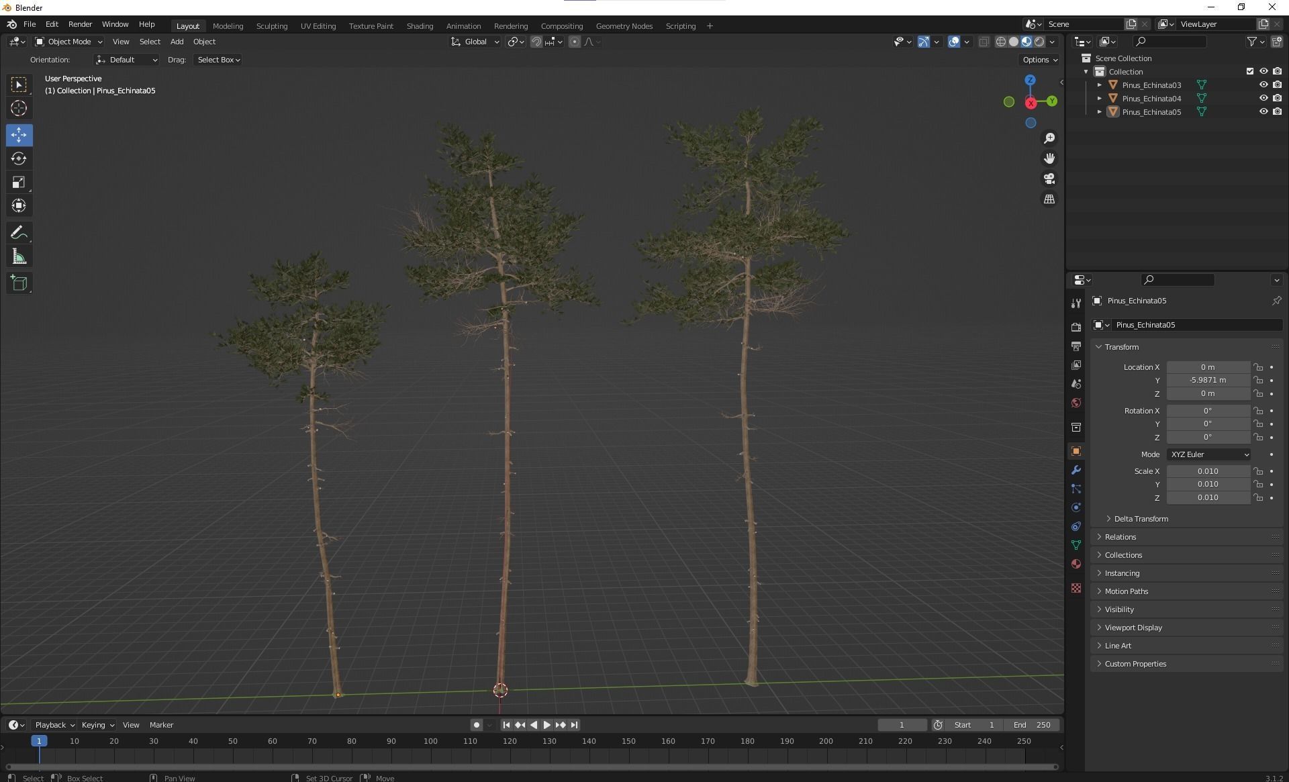Screen dimensions: 1289x782
Task: Open Physics properties tab
Action: [1076, 507]
